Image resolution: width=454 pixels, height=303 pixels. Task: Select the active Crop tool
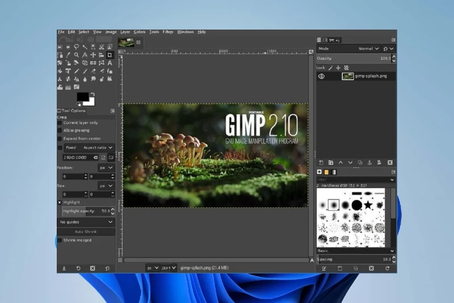click(110, 55)
